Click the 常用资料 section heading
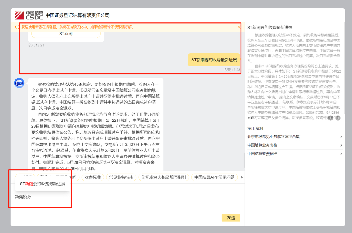Image resolution: width=352 pixels, height=233 pixels. pos(255,129)
